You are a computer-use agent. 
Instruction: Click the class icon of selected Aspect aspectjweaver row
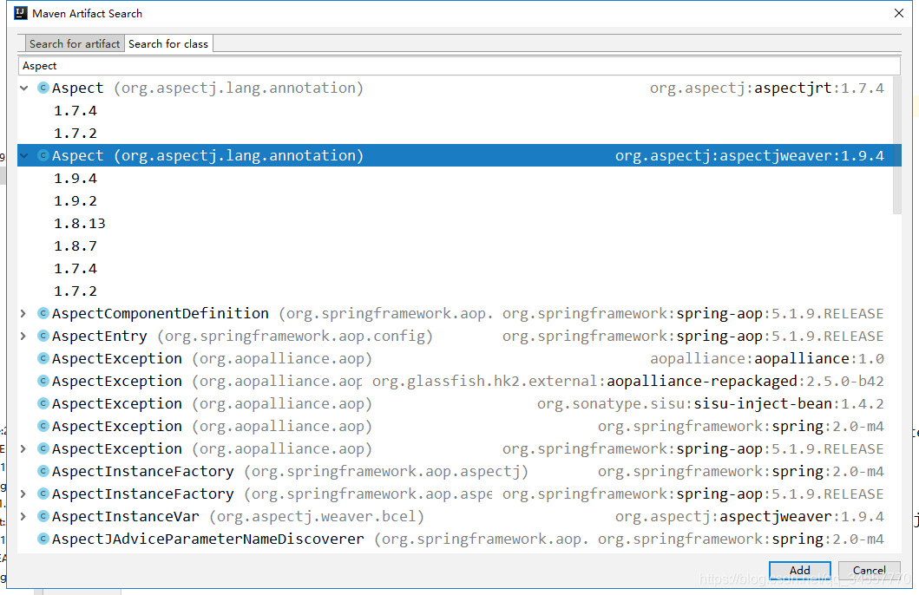(43, 155)
